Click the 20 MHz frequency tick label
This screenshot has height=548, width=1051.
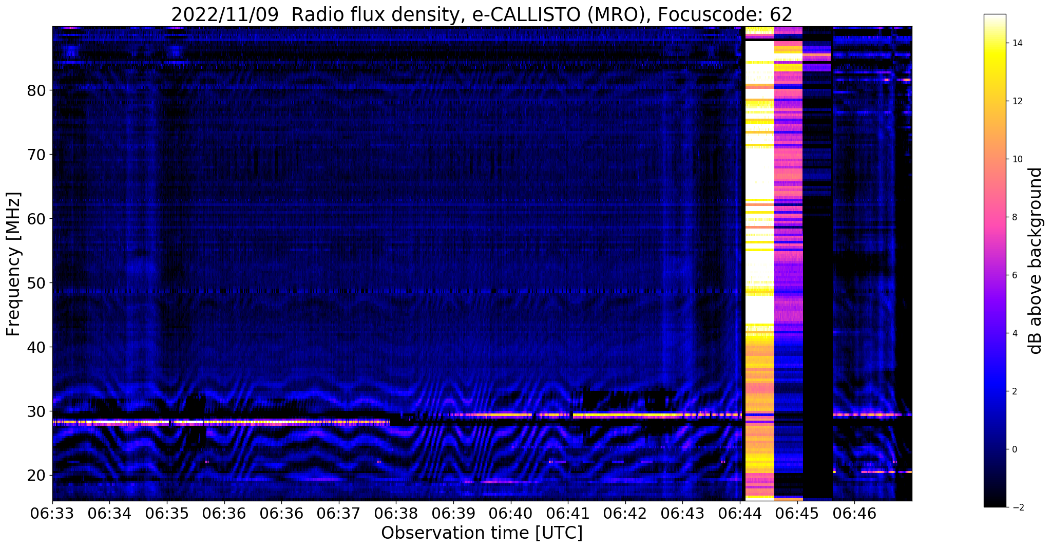coord(36,476)
